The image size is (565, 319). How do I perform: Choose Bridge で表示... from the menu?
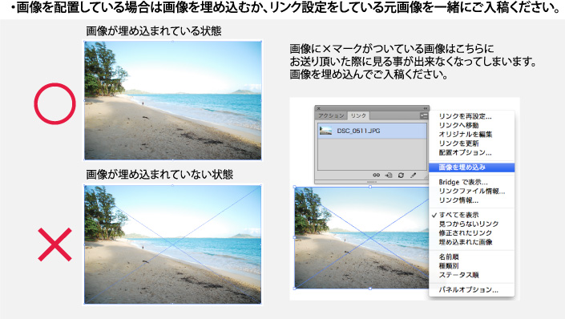[x=463, y=182]
